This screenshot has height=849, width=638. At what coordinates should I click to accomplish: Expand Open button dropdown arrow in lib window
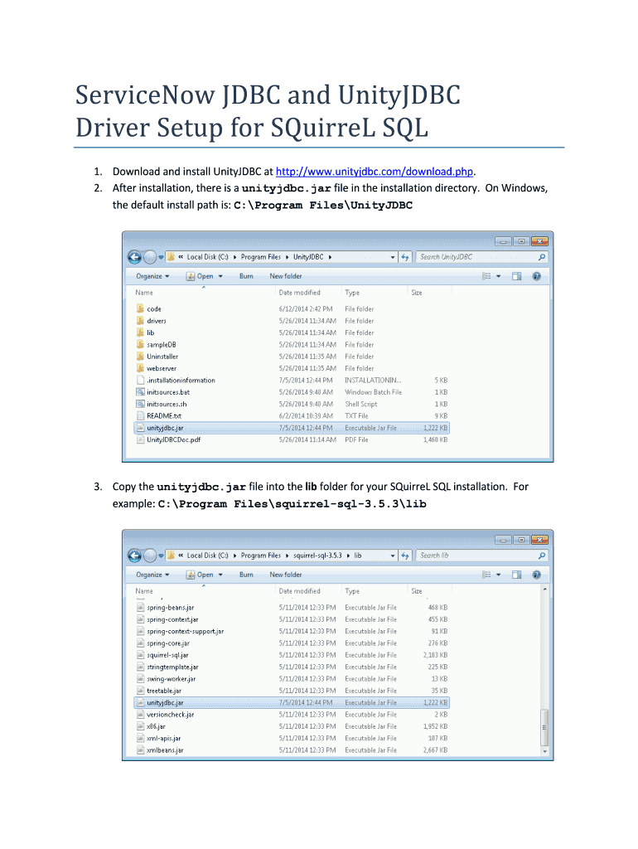220,575
